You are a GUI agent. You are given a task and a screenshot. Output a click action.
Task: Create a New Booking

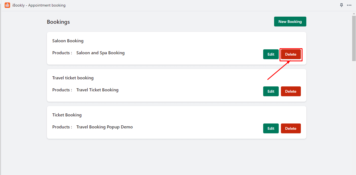tap(290, 22)
